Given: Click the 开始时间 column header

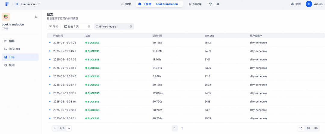Looking at the screenshot, I should 58,36.
